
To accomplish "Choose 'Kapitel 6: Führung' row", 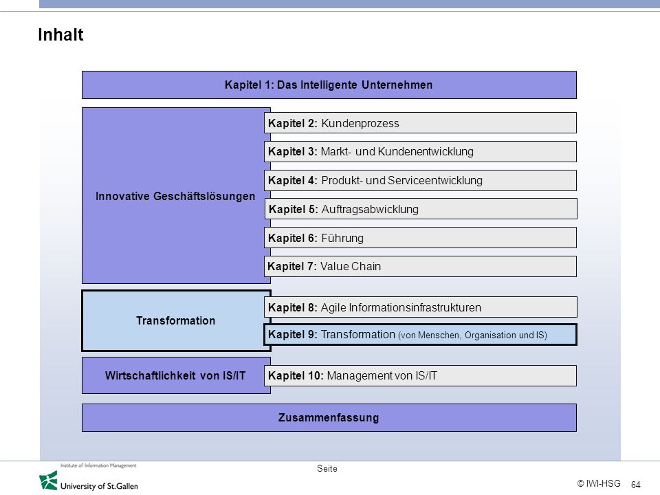I will tap(421, 238).
